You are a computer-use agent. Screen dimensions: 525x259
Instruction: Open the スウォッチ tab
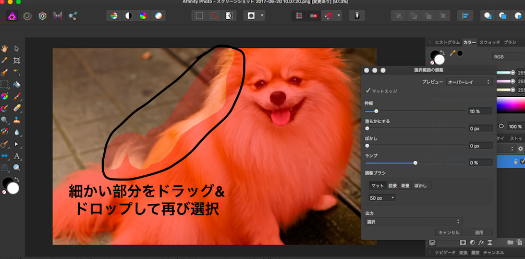point(490,42)
